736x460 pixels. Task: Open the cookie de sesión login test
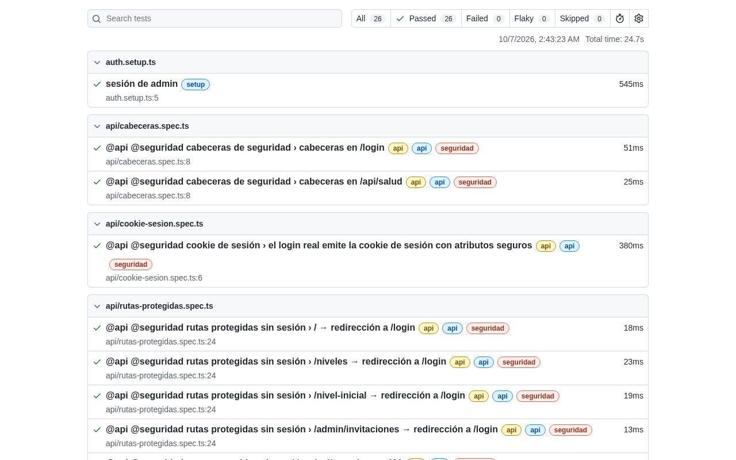(319, 246)
